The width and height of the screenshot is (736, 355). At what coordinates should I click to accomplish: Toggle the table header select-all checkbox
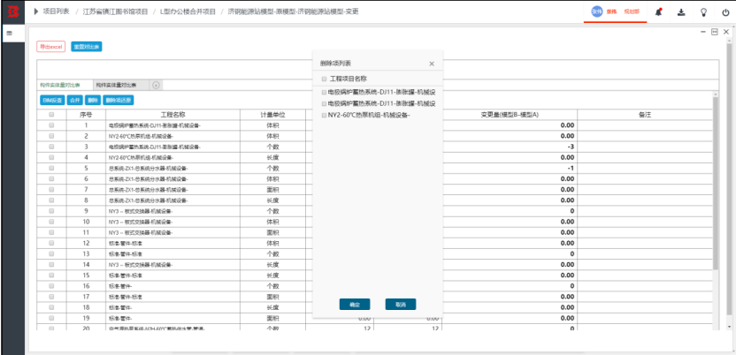pyautogui.click(x=51, y=114)
